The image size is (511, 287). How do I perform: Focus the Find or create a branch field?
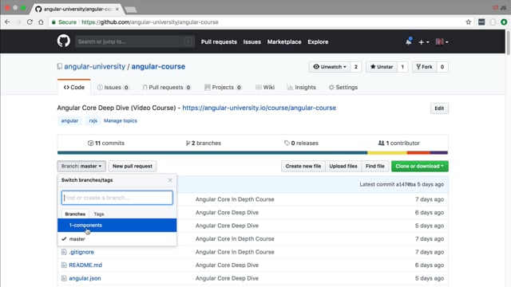[x=117, y=198]
